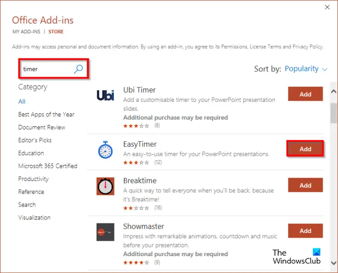Choose the Productivity category
This screenshot has width=338, height=273.
tap(33, 179)
